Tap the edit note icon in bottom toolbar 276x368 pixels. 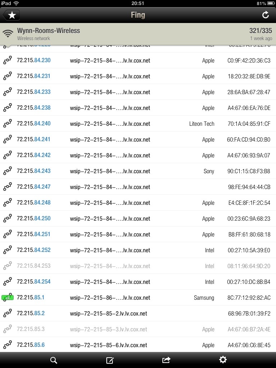[110, 360]
